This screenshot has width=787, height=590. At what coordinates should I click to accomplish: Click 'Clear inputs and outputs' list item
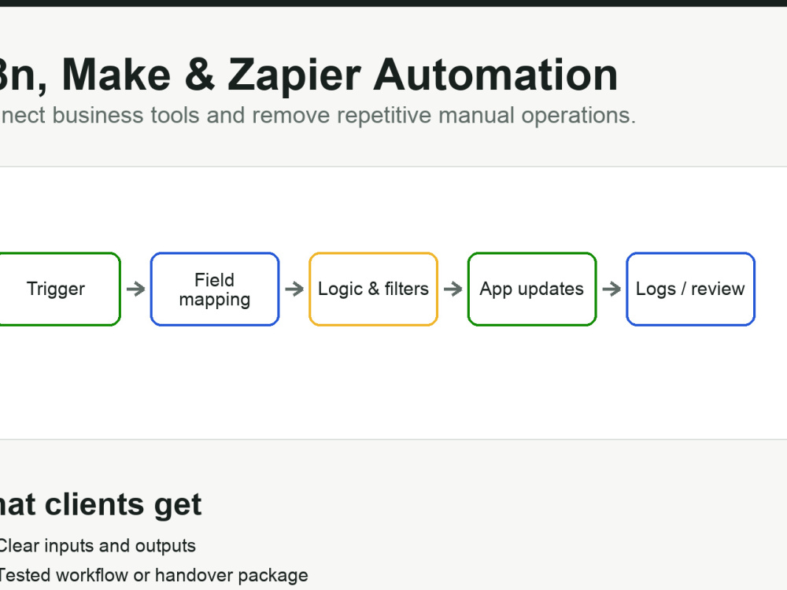point(97,546)
